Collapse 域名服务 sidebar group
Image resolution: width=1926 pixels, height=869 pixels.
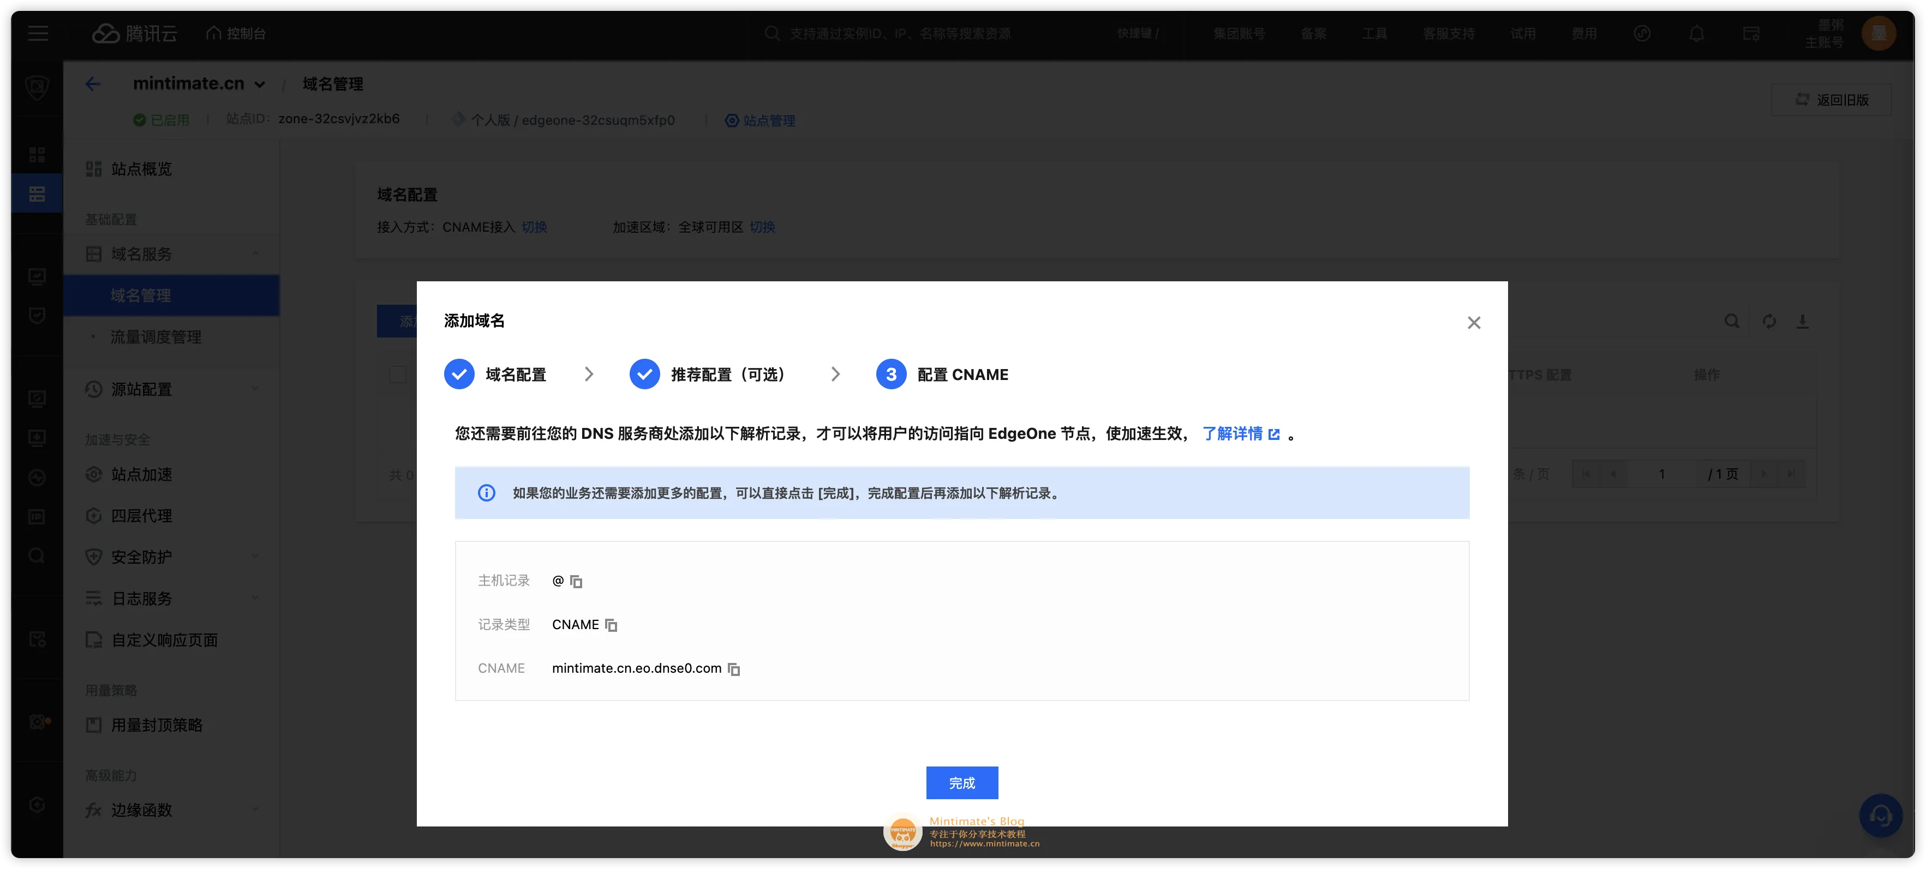pyautogui.click(x=172, y=254)
